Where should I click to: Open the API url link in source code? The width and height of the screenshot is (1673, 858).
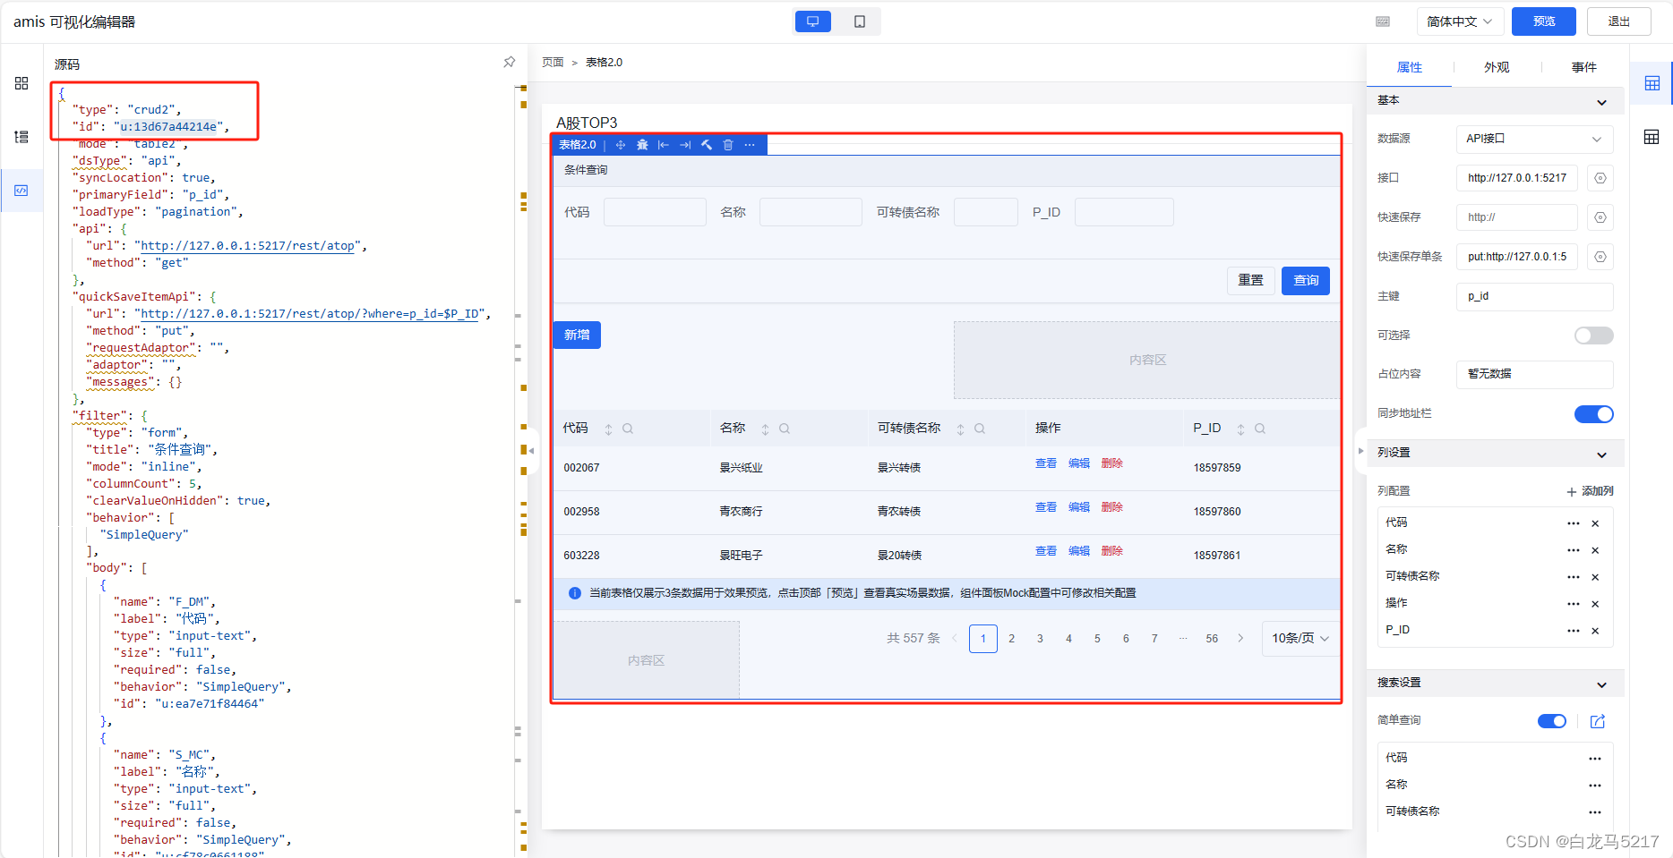coord(250,246)
